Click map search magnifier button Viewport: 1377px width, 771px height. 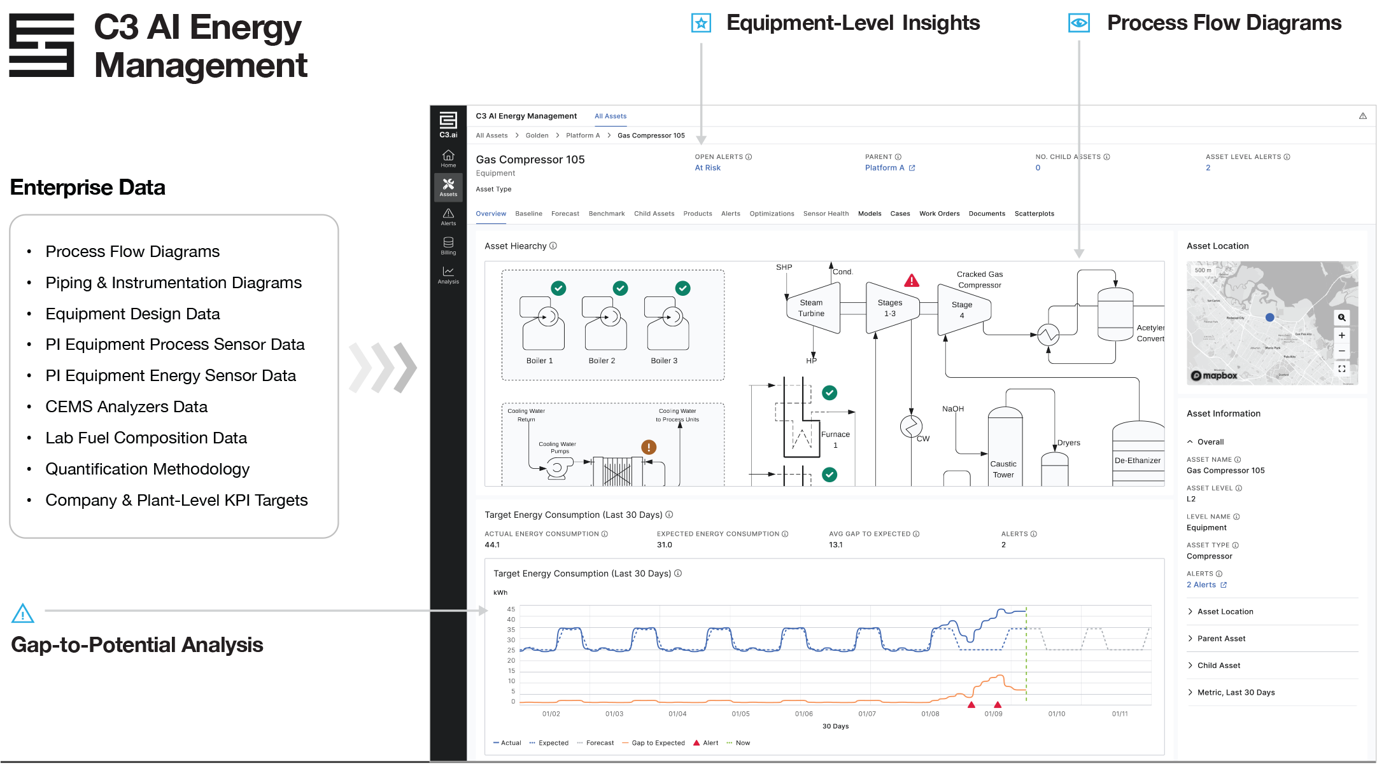point(1341,317)
